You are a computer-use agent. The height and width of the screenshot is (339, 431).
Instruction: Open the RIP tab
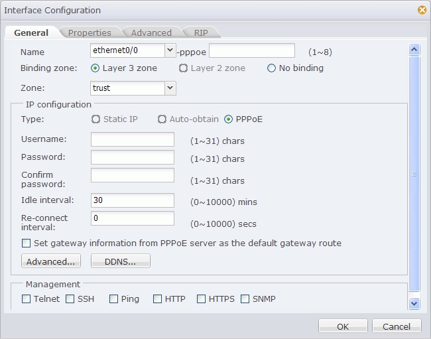[201, 33]
